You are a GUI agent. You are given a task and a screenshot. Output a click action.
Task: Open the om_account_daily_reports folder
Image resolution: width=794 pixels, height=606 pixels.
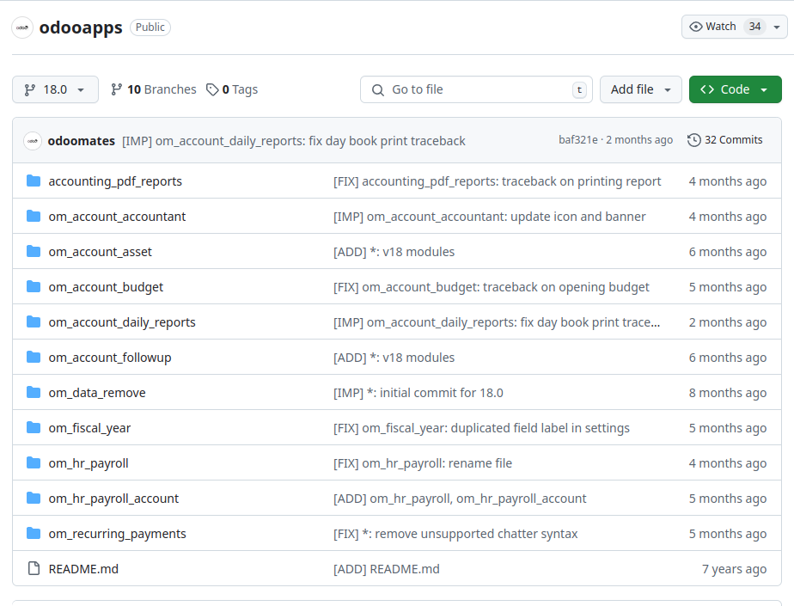122,322
